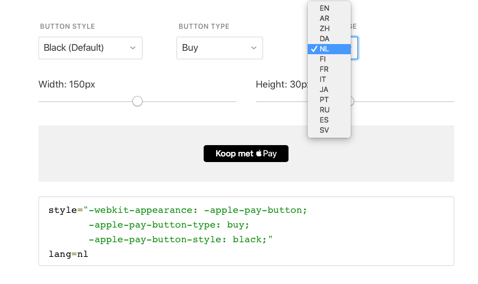Pick FR from the language list

[x=329, y=69]
